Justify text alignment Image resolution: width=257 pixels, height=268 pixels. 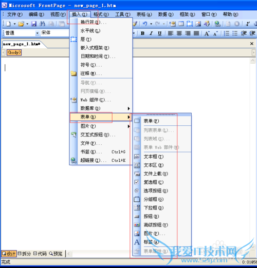pos(196,33)
